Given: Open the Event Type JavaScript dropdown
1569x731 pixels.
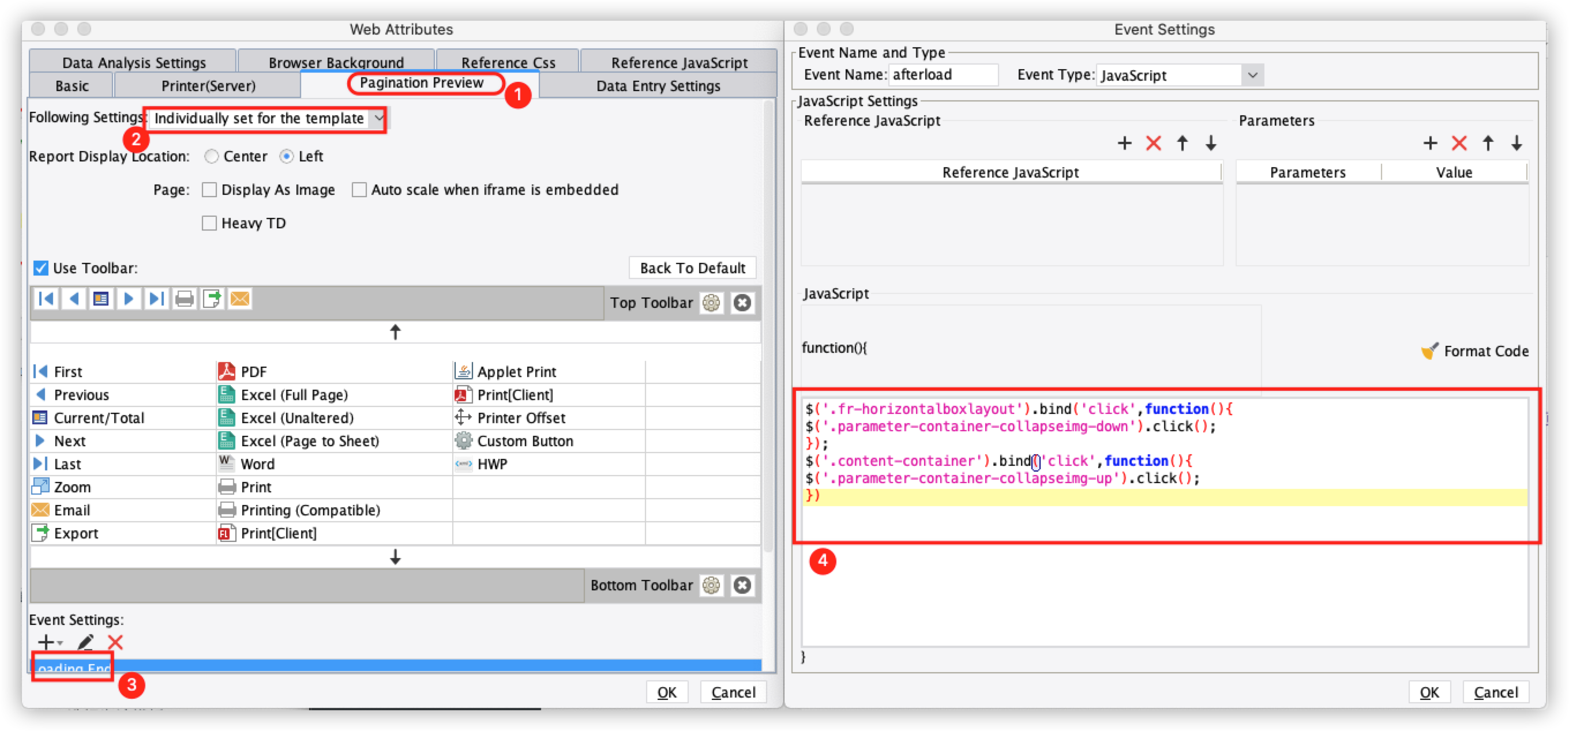Looking at the screenshot, I should 1253,75.
